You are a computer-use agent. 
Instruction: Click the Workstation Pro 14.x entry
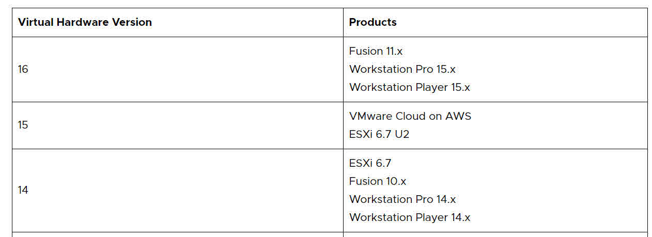402,199
